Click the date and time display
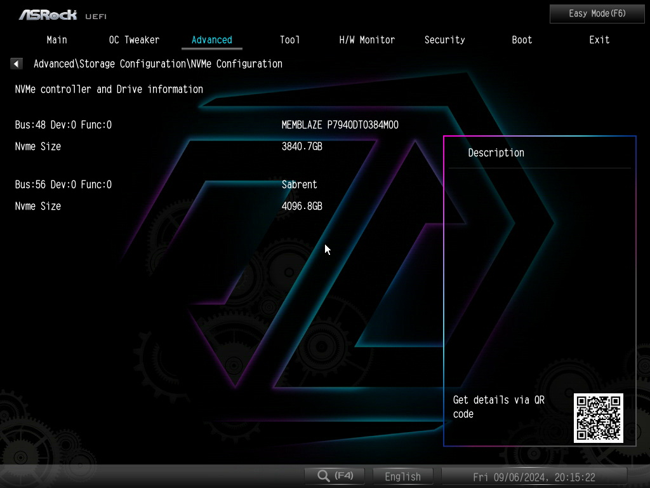The image size is (650, 488). click(534, 477)
